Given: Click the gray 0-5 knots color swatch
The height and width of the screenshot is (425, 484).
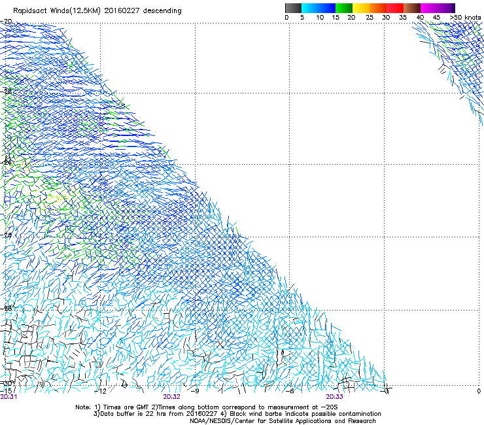Looking at the screenshot, I should (293, 8).
